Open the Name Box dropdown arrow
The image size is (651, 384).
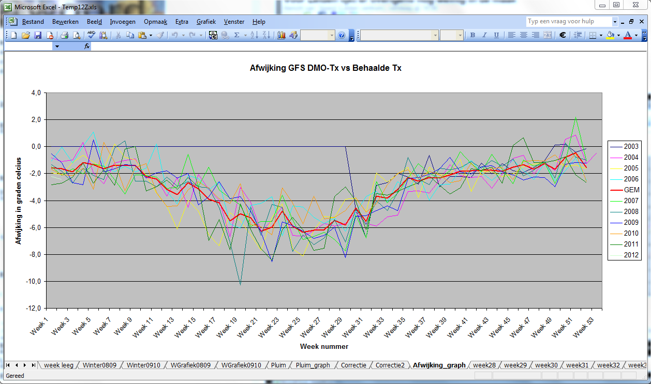tap(57, 46)
